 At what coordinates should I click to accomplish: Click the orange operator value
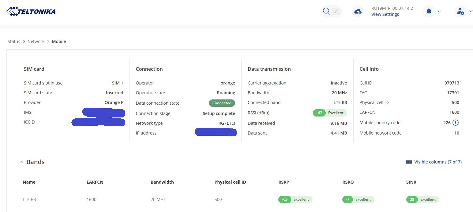228,83
